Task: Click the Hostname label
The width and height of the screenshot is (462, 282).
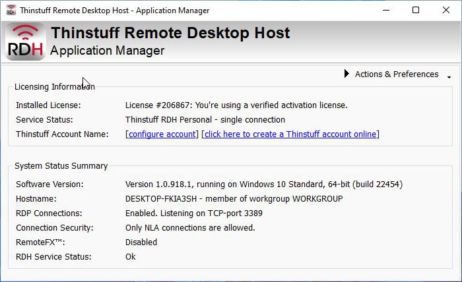Action: (36, 199)
